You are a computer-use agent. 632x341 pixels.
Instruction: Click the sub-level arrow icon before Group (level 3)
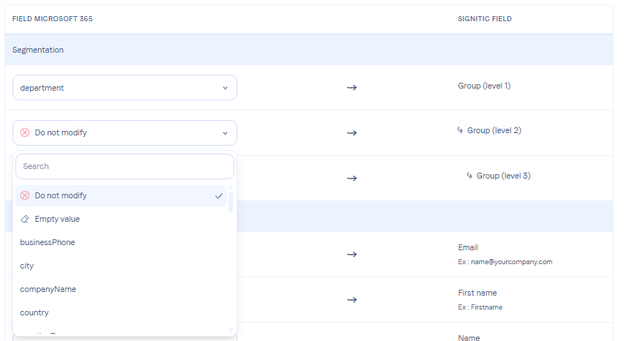point(469,176)
